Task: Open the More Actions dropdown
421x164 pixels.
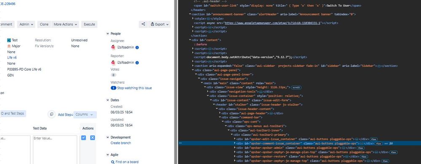Action: tap(65, 24)
